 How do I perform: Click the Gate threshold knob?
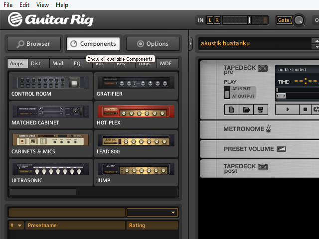click(x=299, y=20)
